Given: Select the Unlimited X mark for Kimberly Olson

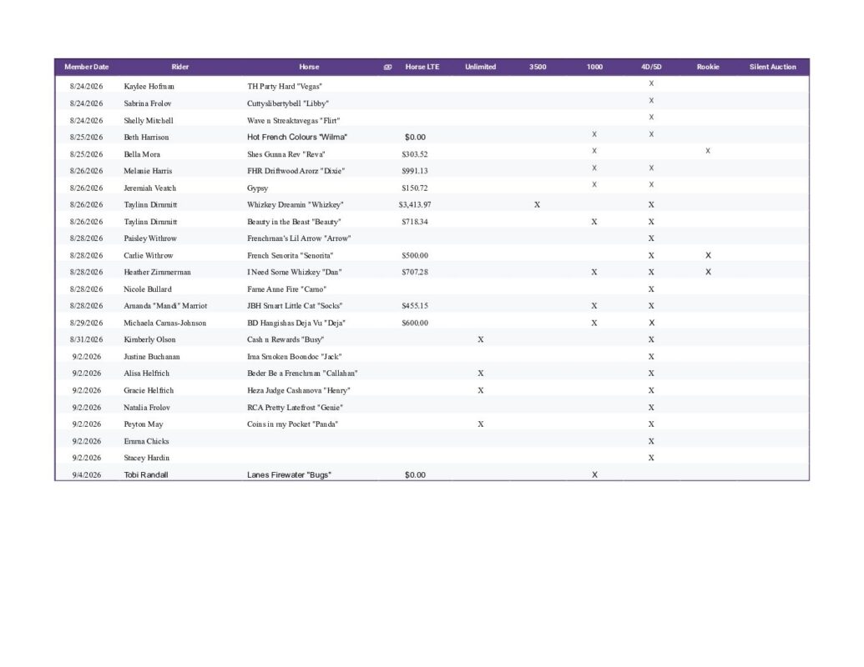Looking at the screenshot, I should pos(481,339).
